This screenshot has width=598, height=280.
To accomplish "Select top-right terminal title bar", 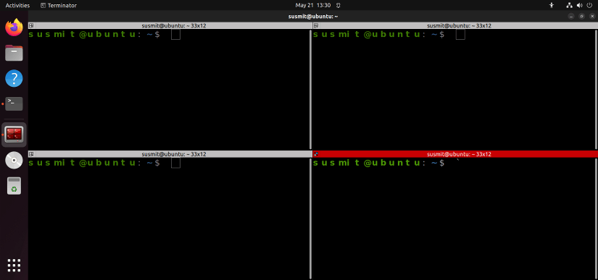I will [455, 25].
